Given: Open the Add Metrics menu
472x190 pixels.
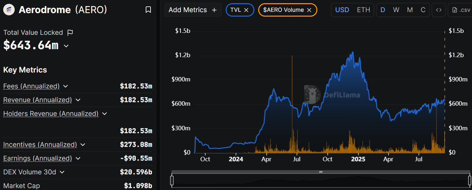Looking at the screenshot, I should (x=193, y=10).
